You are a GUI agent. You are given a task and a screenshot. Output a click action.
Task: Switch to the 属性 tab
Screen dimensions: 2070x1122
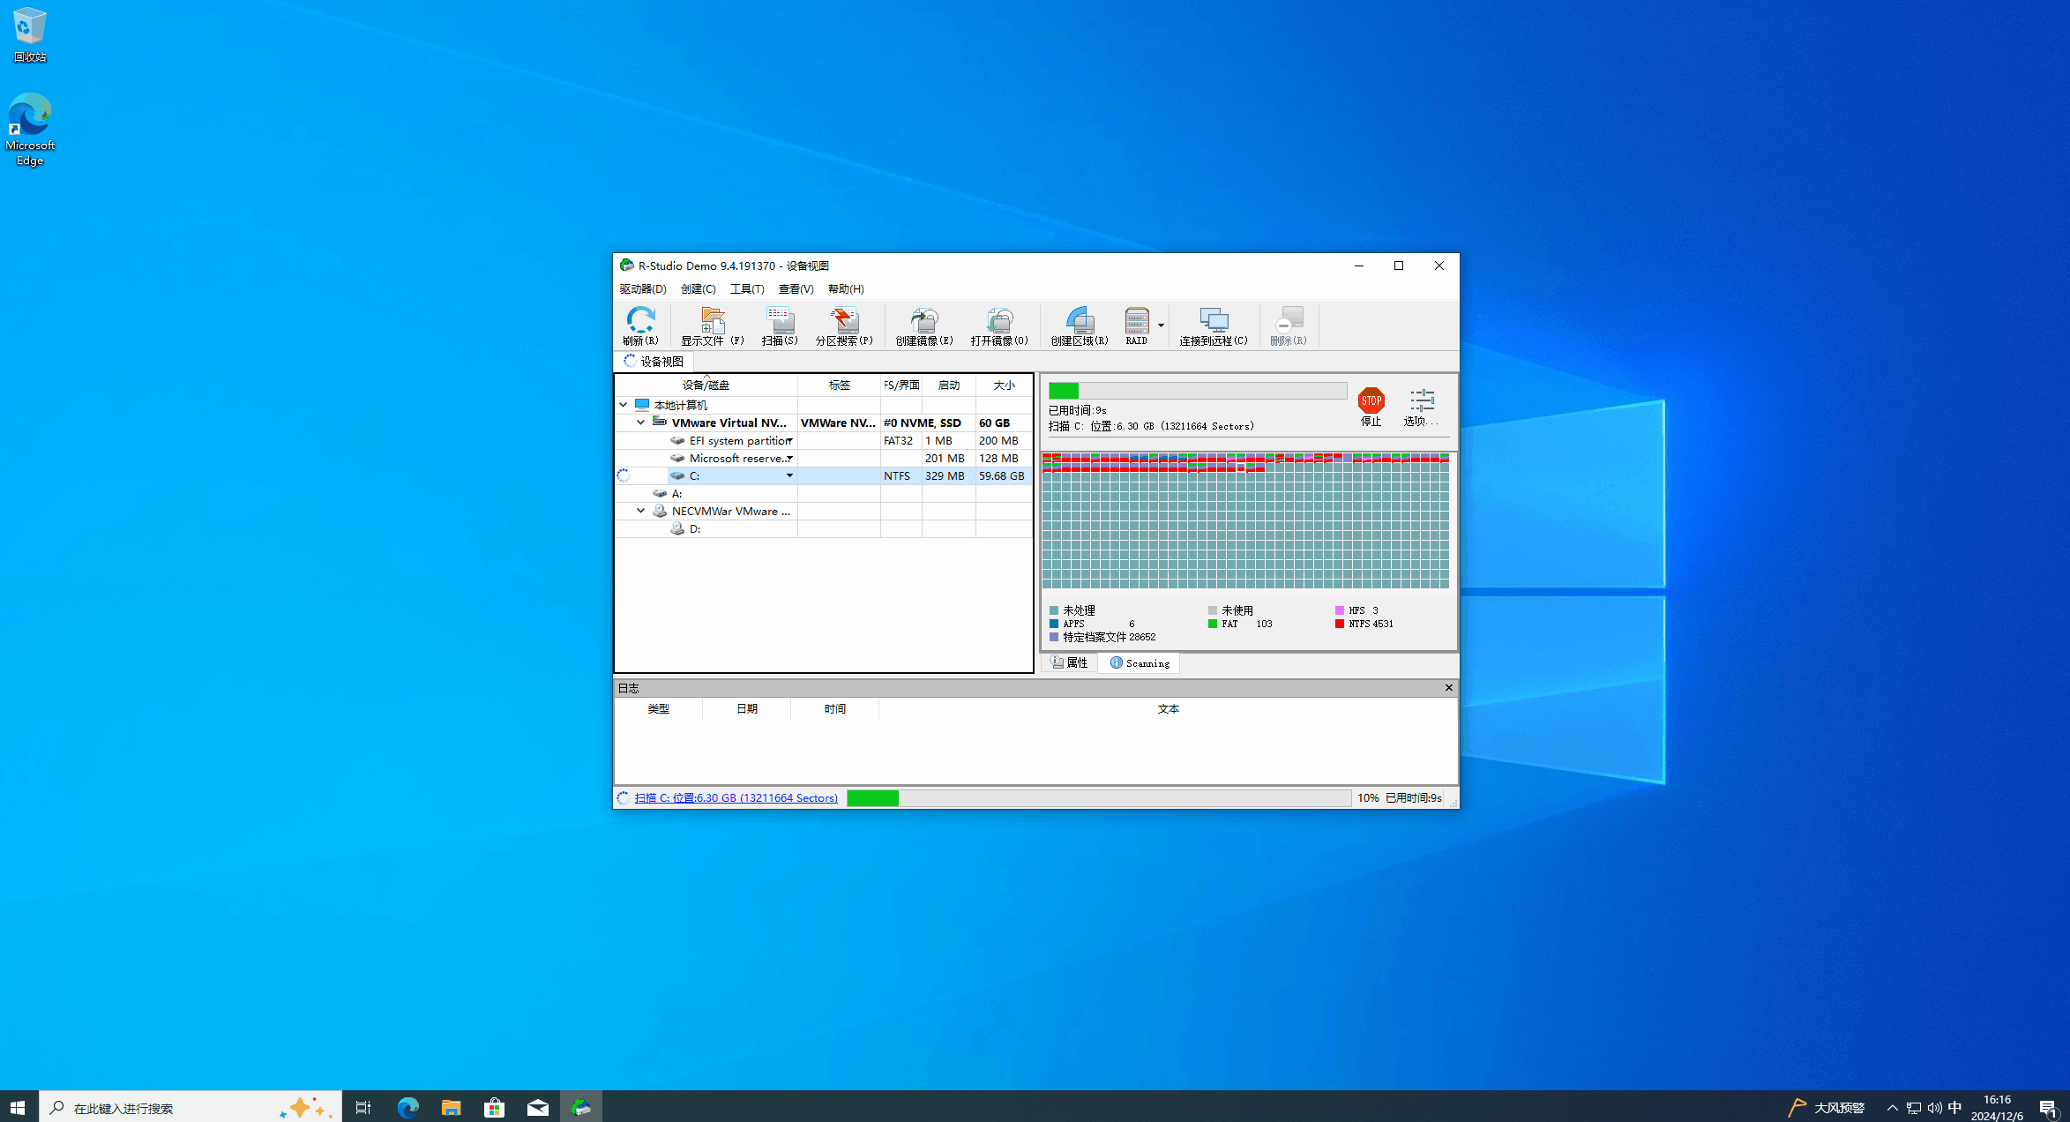(x=1070, y=662)
